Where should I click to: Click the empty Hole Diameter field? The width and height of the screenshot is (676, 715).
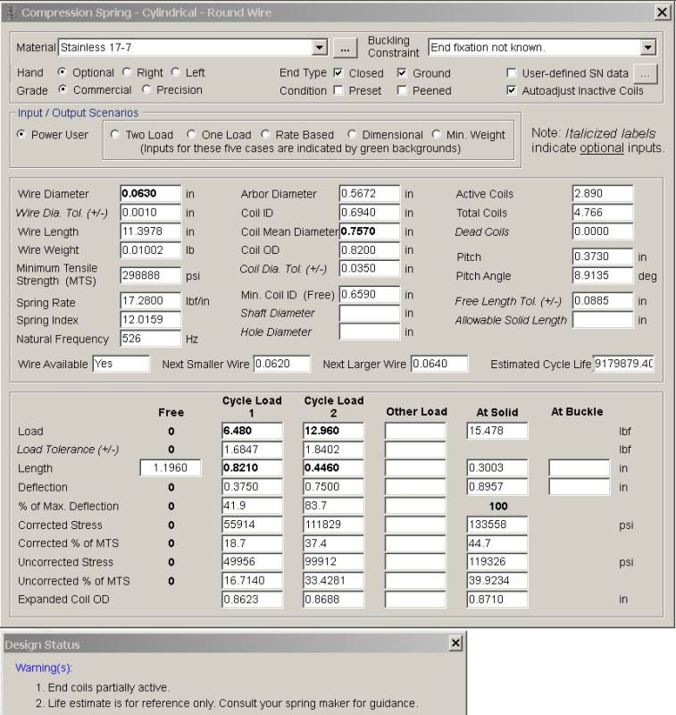click(x=370, y=332)
